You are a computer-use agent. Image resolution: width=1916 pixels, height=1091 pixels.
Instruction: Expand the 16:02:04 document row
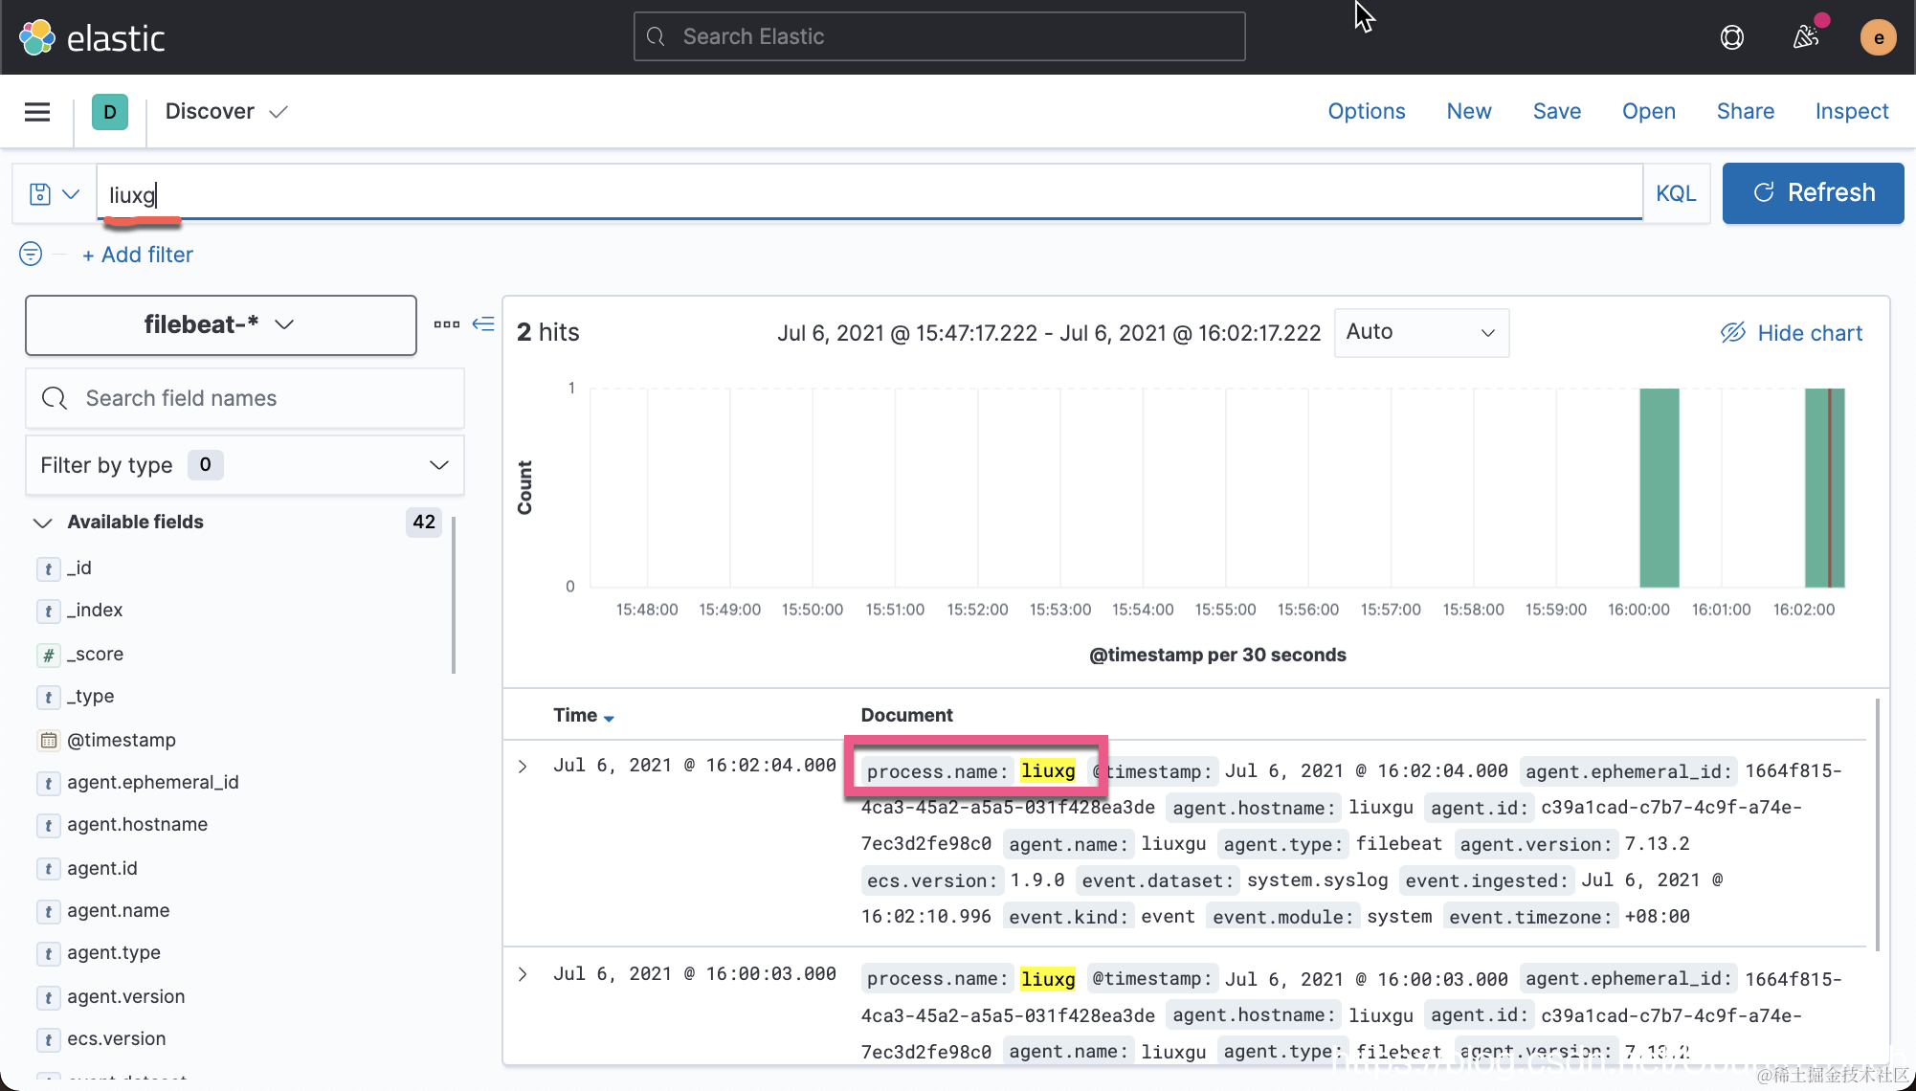[x=523, y=767]
